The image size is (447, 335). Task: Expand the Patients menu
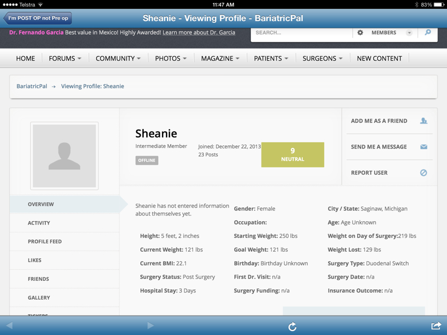271,59
